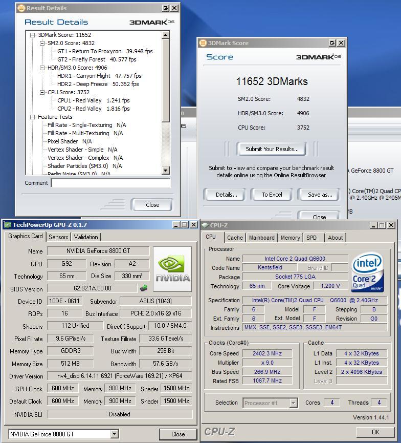Close the Result Details window with X
401x443 pixels.
[175, 8]
